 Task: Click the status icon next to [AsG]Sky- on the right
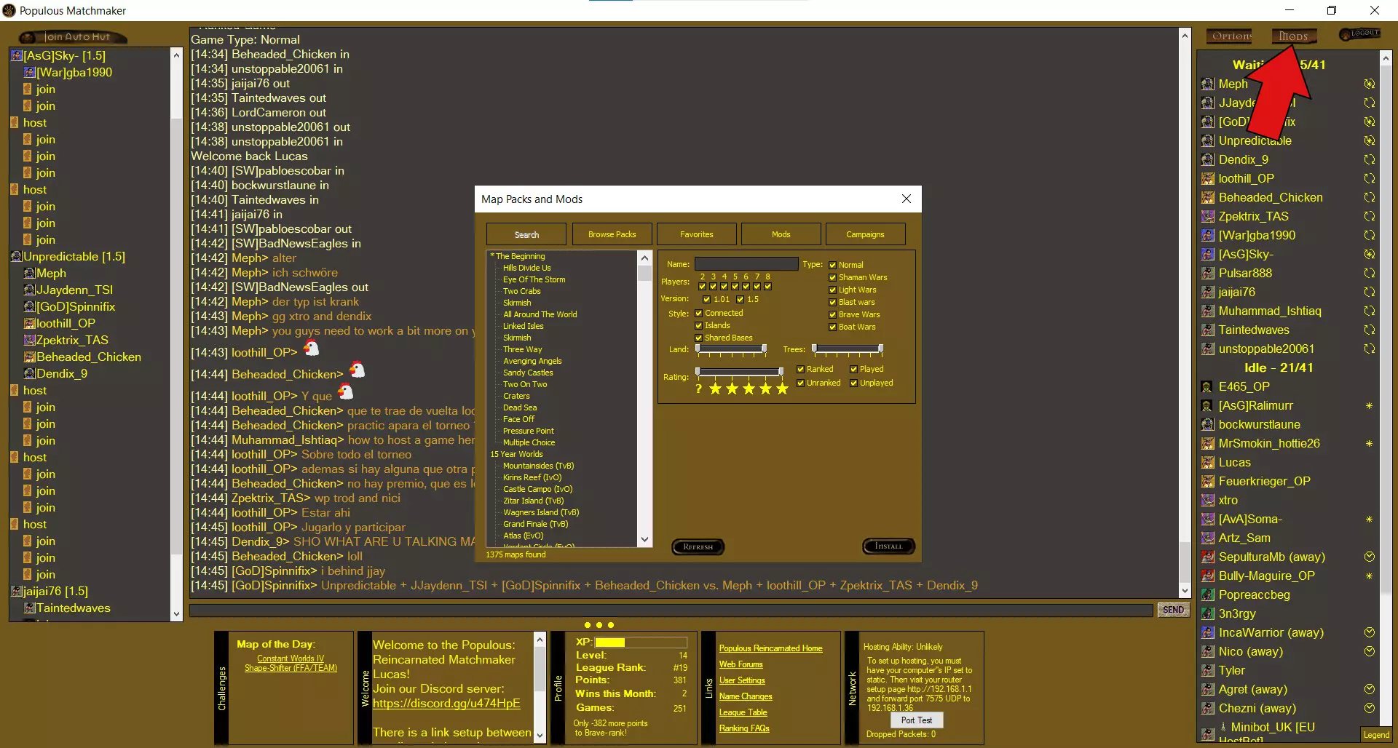pos(1369,255)
